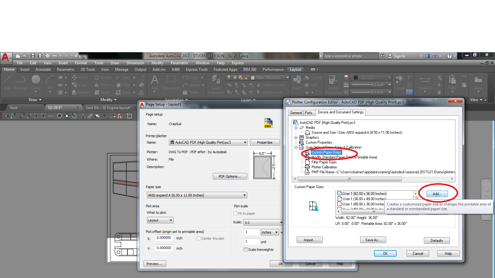
Task: Select the Circle tool in Draw panel
Action: point(36,82)
